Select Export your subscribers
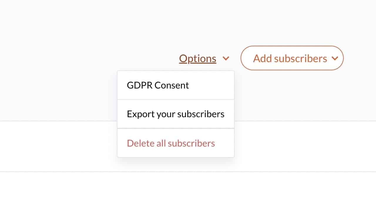 coord(176,114)
